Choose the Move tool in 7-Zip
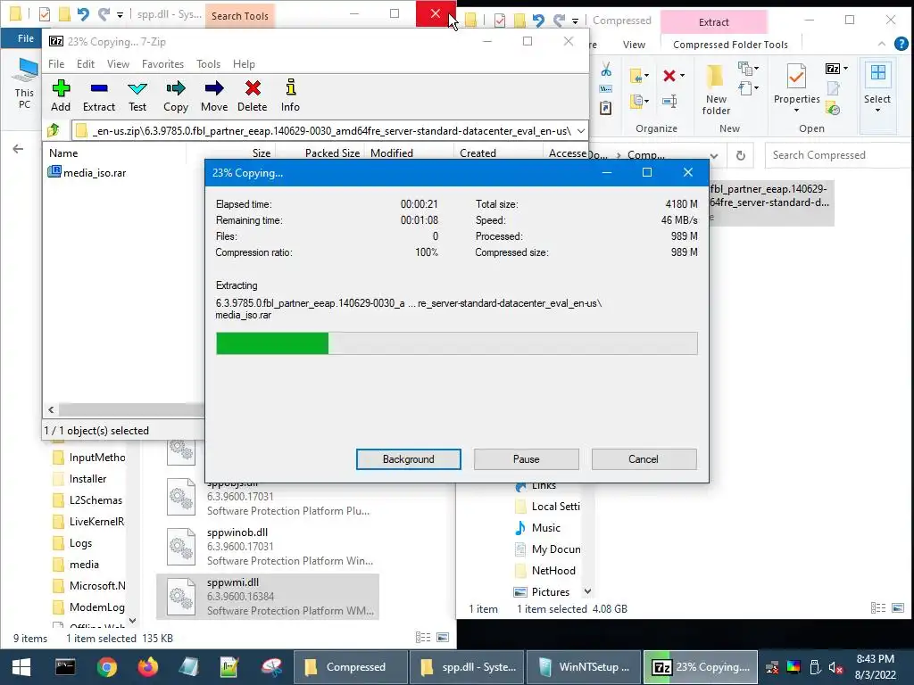Image resolution: width=914 pixels, height=685 pixels. pyautogui.click(x=214, y=96)
